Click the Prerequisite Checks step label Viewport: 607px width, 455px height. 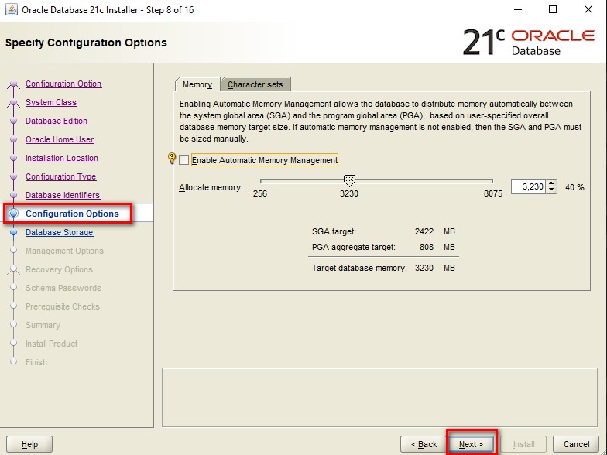pos(62,306)
